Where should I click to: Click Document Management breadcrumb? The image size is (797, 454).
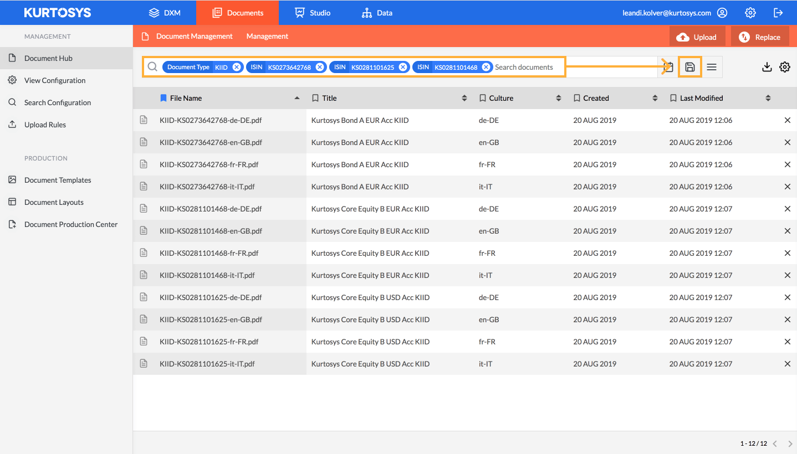pyautogui.click(x=195, y=36)
